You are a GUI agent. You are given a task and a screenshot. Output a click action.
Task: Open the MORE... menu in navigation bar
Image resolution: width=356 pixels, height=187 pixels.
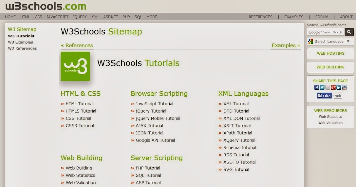point(153,17)
